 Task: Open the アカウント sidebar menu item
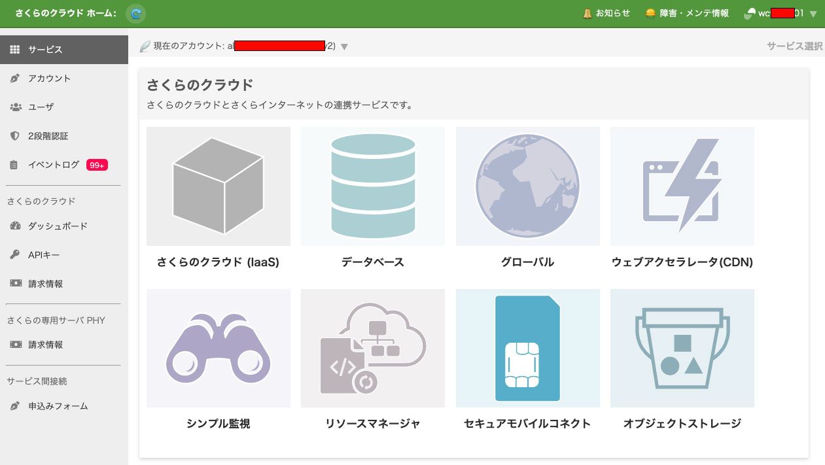pyautogui.click(x=64, y=78)
